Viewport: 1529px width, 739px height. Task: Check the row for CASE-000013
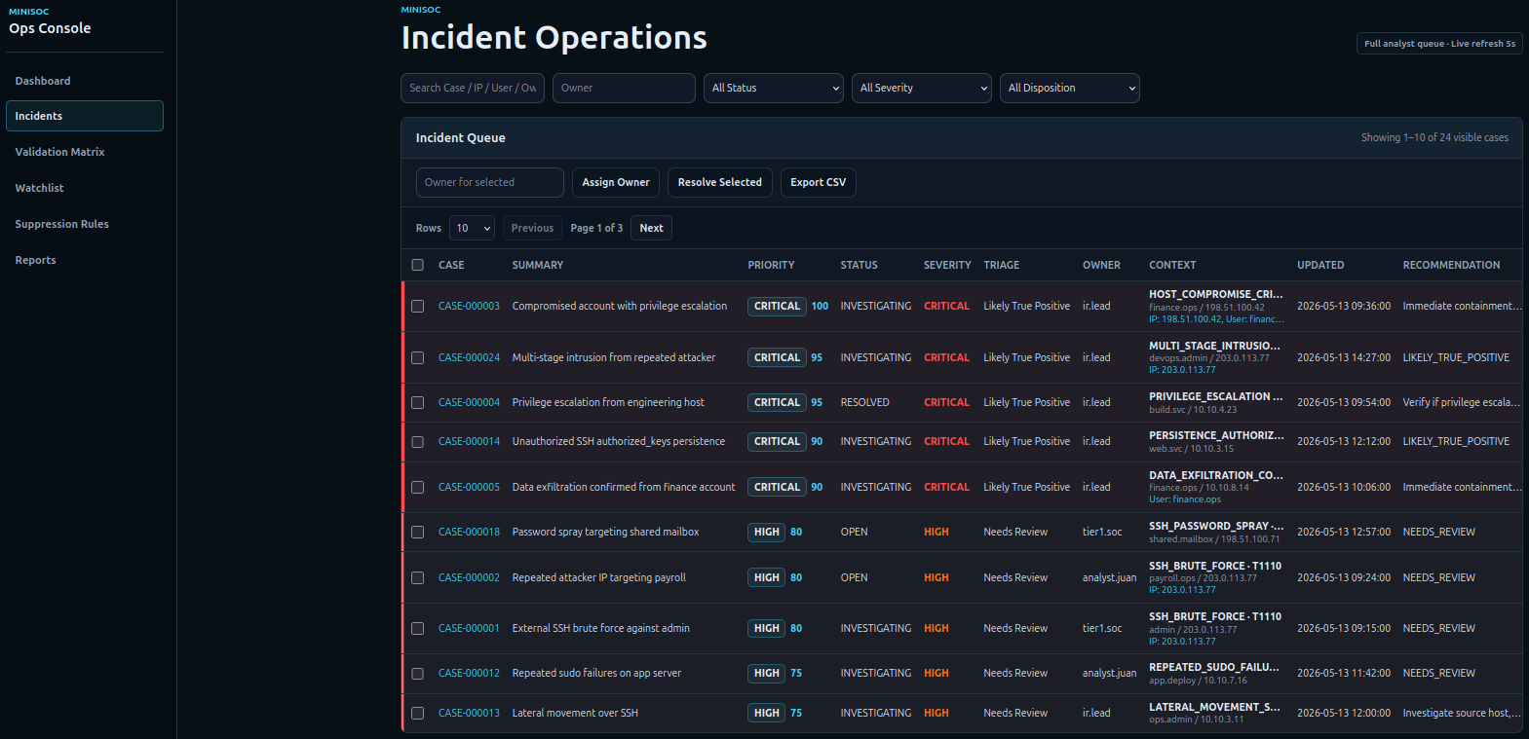[417, 713]
